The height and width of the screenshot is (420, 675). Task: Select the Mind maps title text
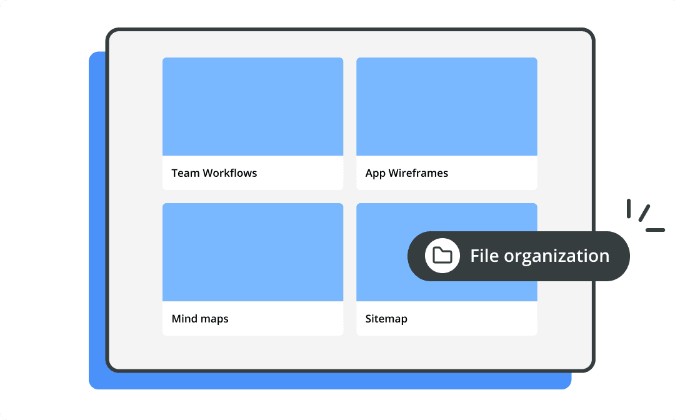point(200,319)
